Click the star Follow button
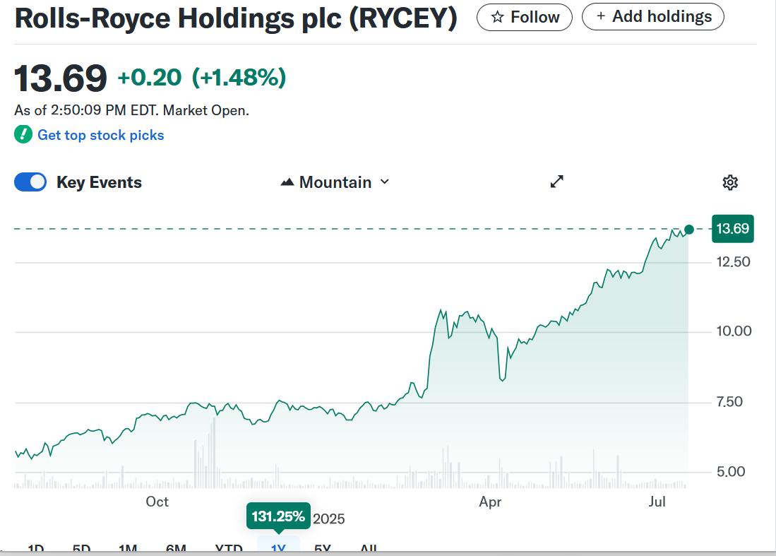 point(524,17)
